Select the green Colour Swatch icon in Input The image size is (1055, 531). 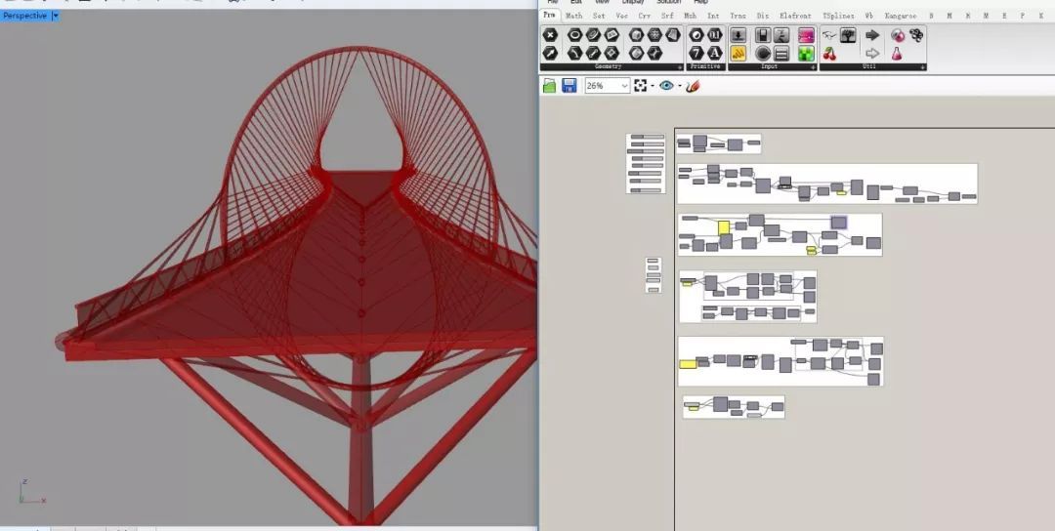806,53
